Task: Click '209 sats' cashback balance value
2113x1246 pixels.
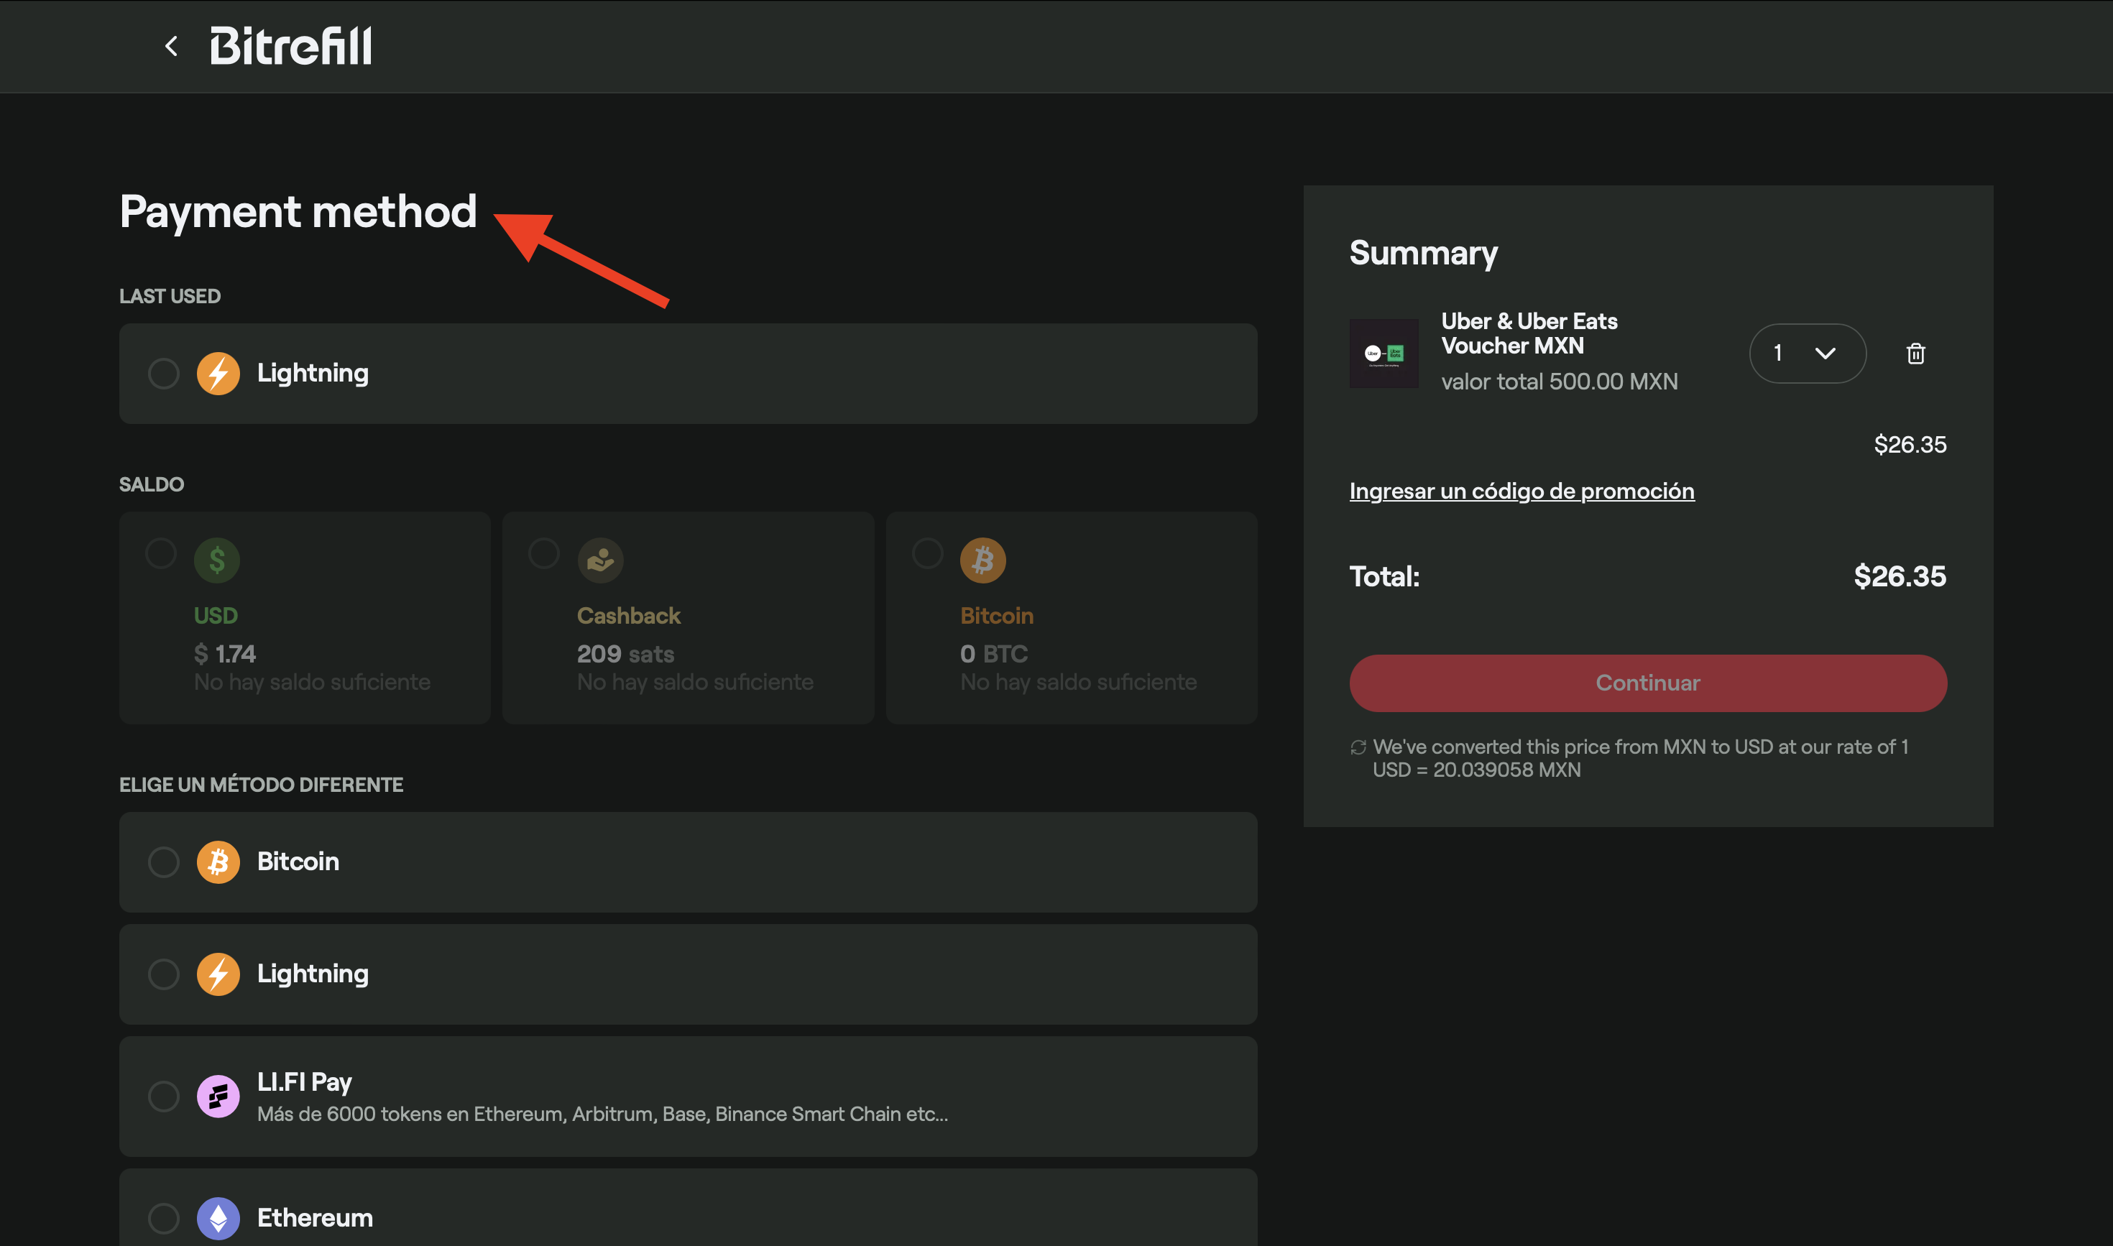Action: pyautogui.click(x=626, y=654)
